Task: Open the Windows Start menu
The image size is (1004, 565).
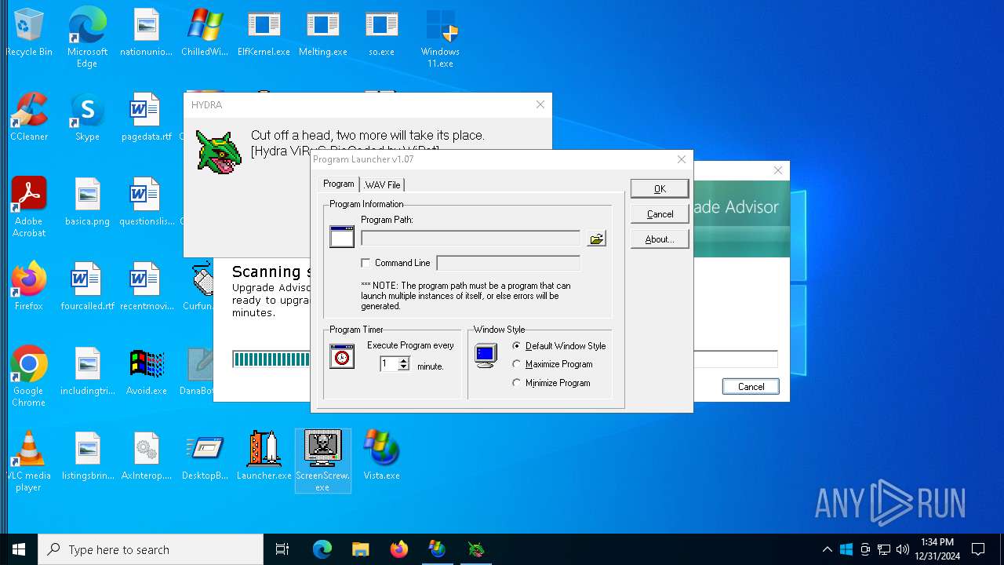Action: (x=19, y=549)
